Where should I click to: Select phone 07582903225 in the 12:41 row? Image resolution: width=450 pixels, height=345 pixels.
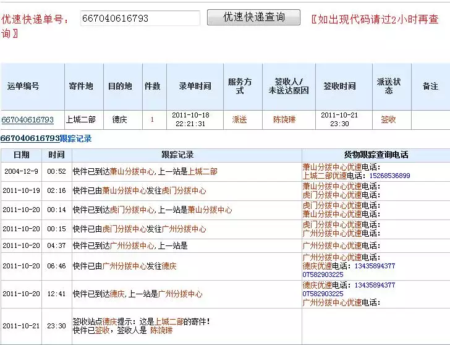coord(323,294)
